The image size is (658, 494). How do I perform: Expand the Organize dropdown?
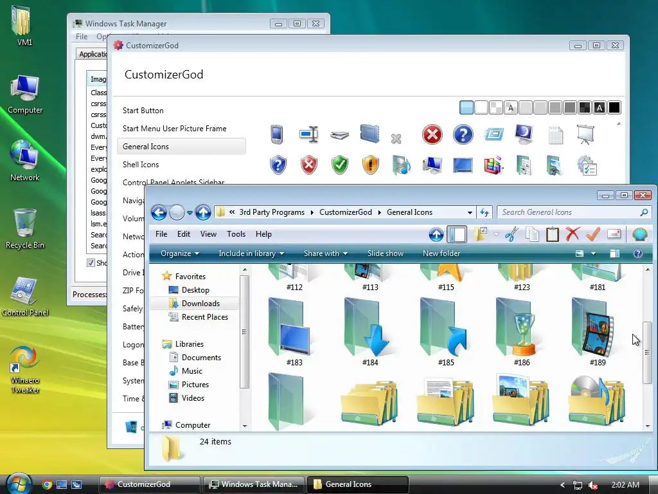point(180,253)
